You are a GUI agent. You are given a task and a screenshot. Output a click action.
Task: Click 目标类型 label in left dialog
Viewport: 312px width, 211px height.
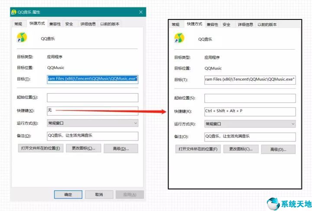tap(25, 57)
